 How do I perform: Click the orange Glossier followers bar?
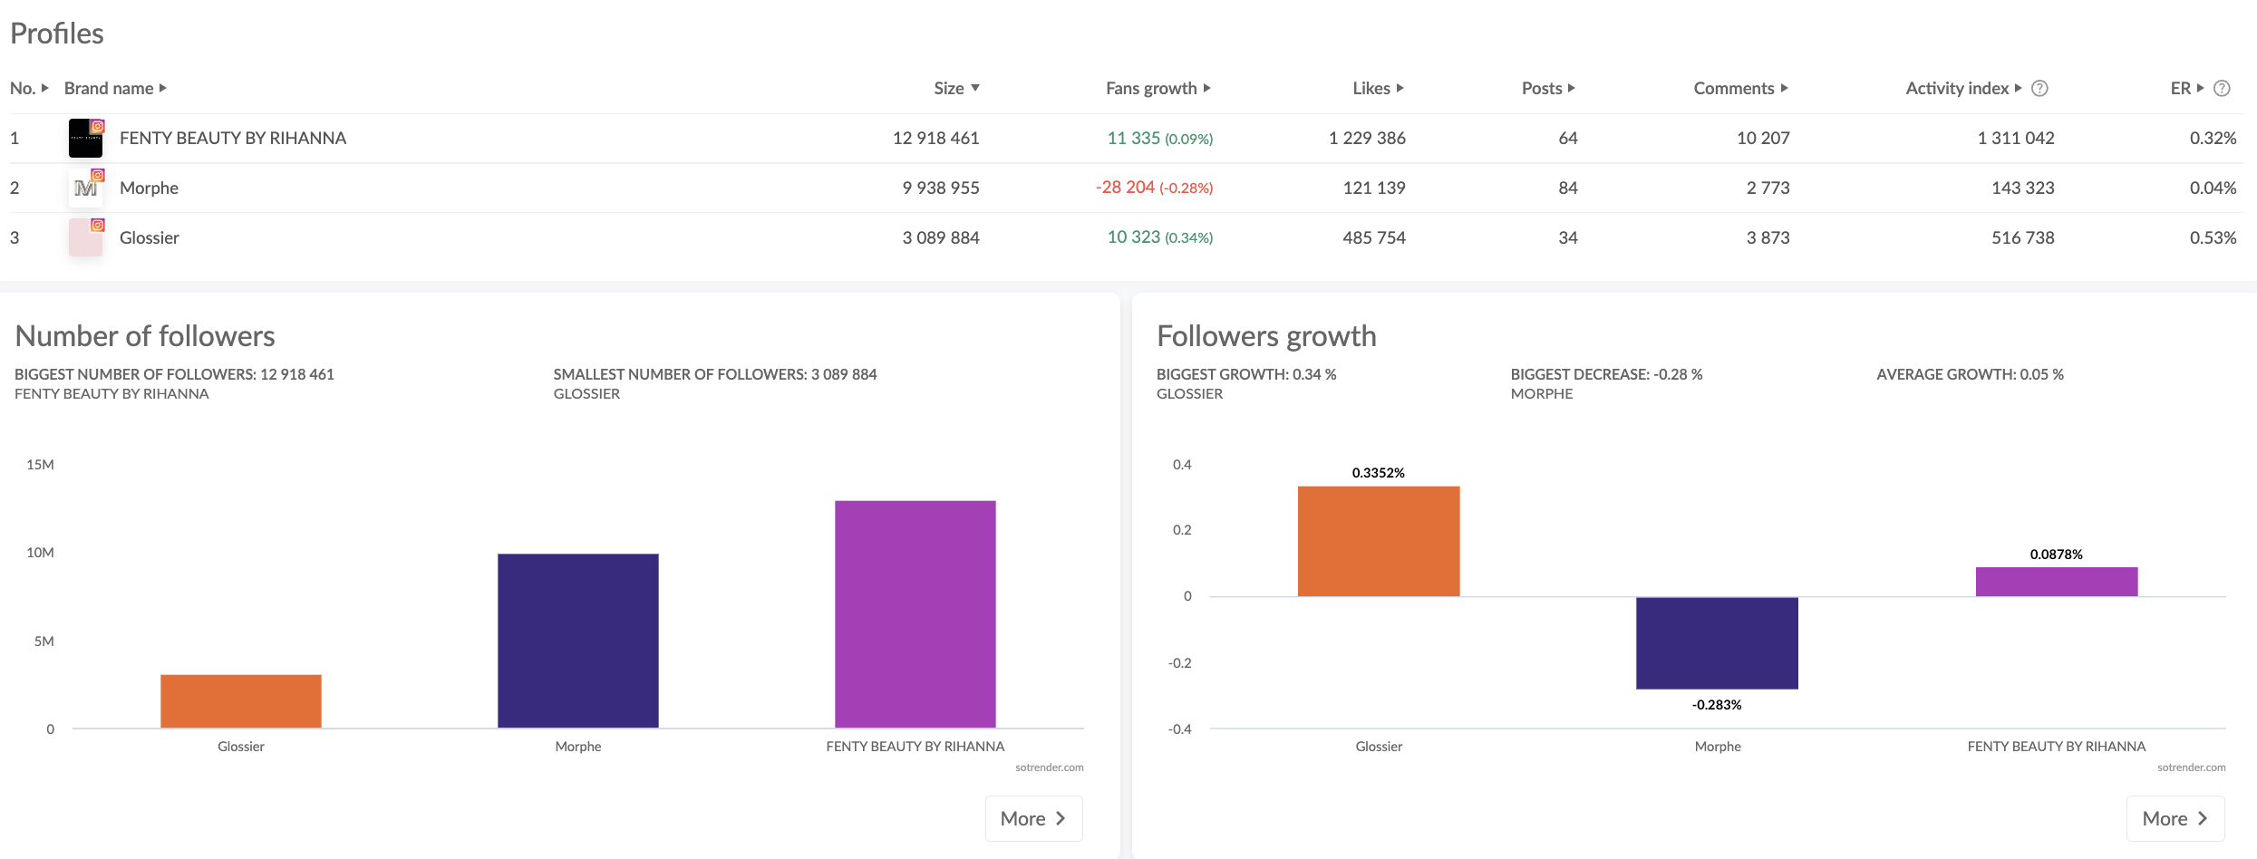[240, 702]
